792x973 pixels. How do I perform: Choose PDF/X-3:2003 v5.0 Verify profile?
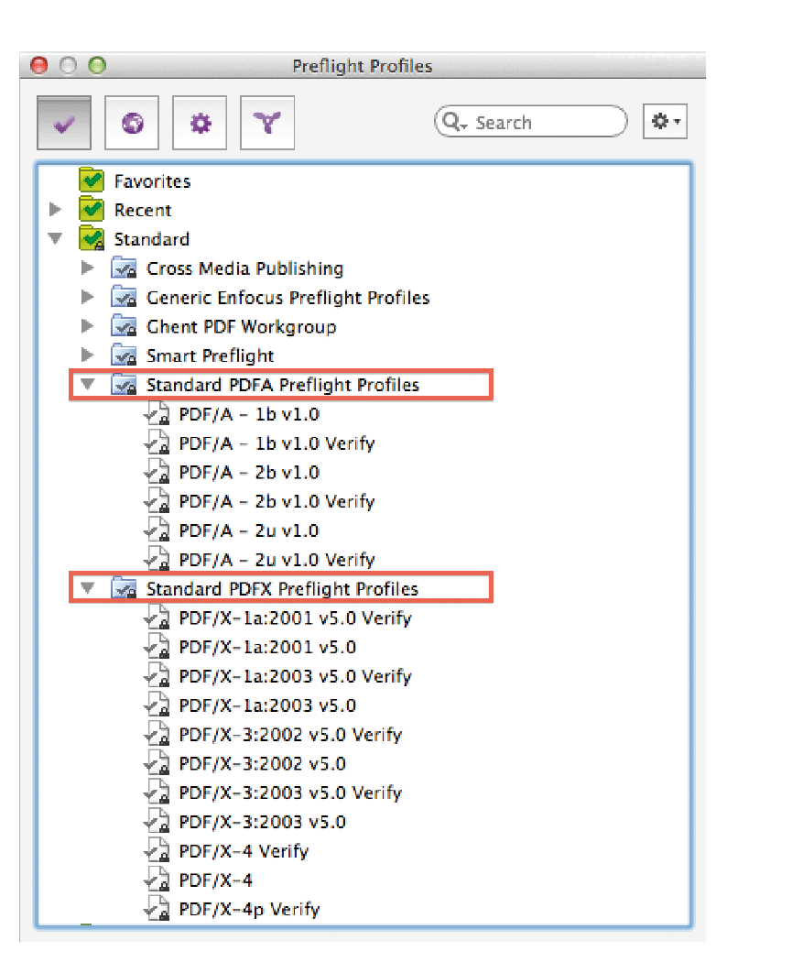(x=290, y=793)
